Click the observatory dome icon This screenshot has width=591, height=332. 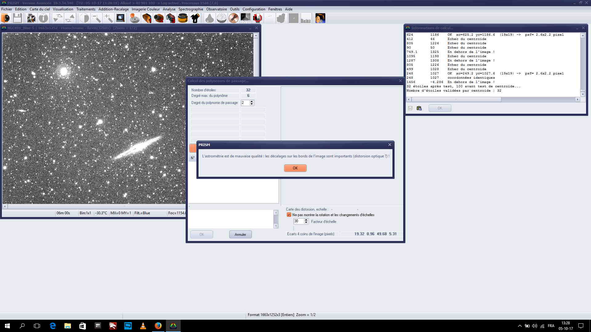[221, 18]
